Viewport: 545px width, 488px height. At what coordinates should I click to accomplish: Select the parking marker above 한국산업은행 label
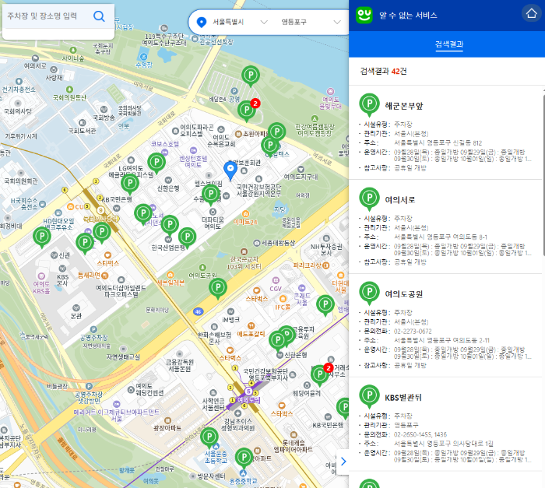[x=170, y=226]
